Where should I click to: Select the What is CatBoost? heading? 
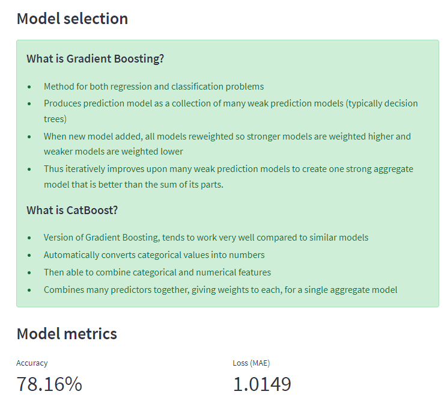[72, 211]
